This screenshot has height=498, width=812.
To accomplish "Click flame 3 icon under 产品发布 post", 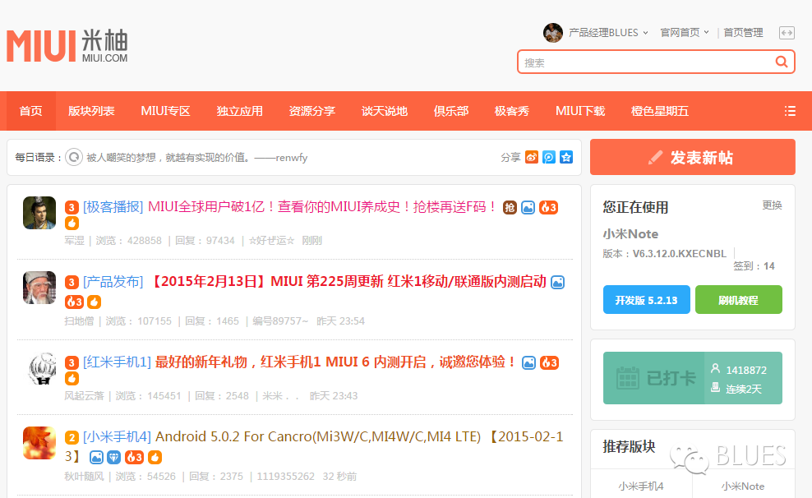I will click(74, 302).
